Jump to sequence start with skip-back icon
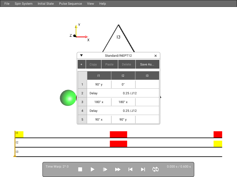 pos(130,169)
